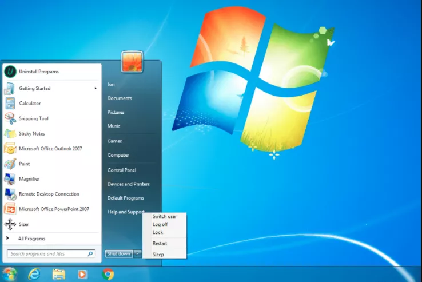Click the Snipping Tool label

(x=34, y=118)
